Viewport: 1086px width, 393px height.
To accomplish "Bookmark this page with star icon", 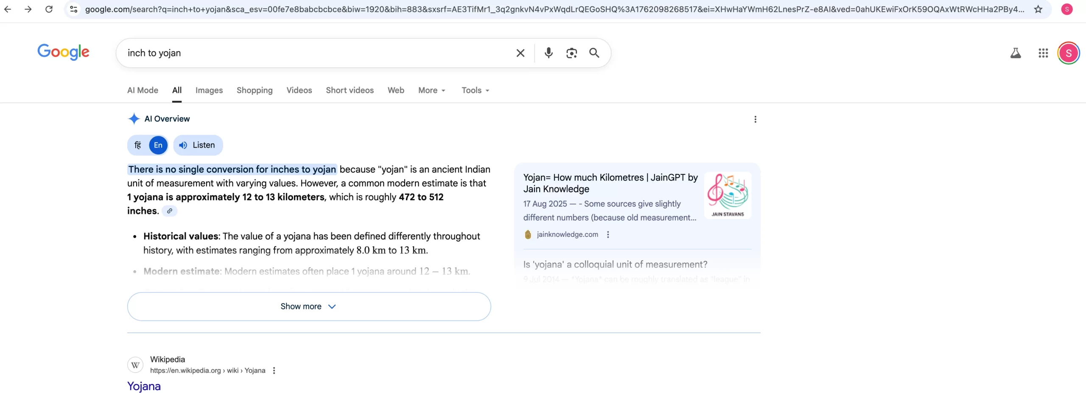I will pos(1038,9).
